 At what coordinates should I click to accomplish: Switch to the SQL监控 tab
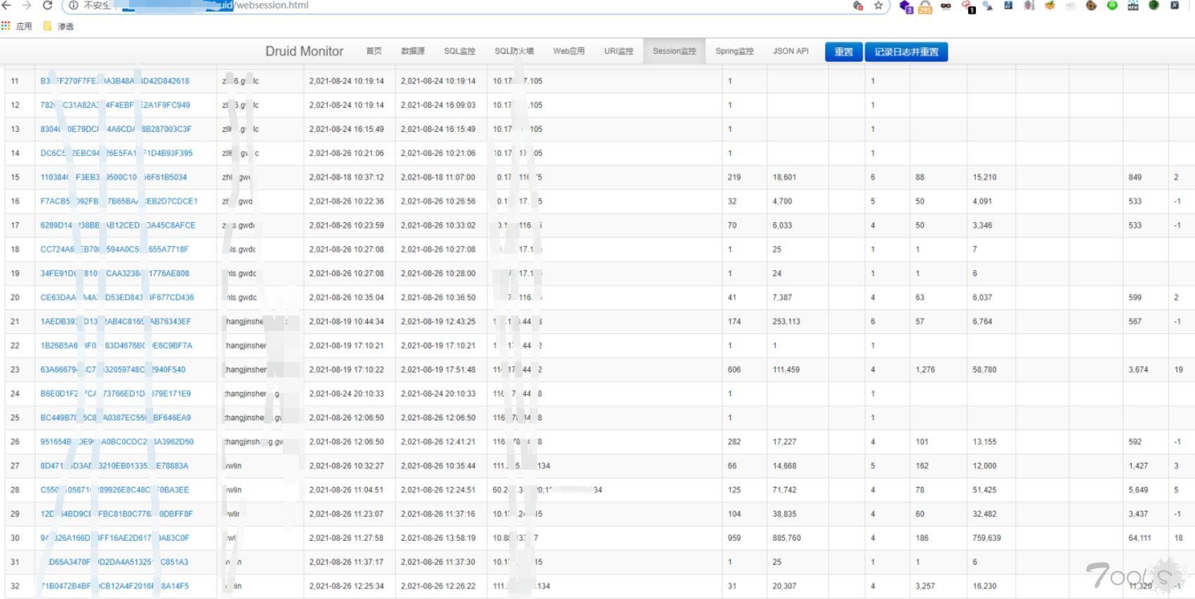tap(459, 51)
